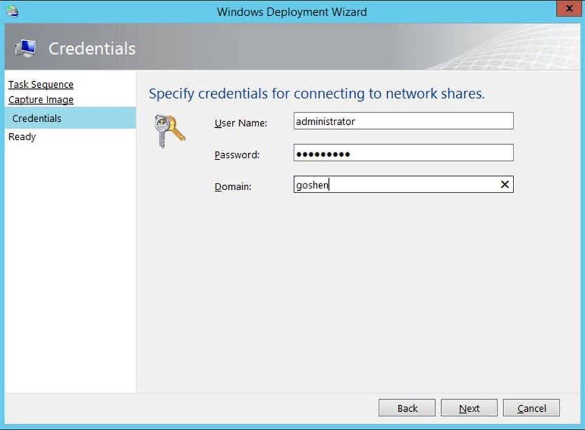Click the Back button
The image size is (585, 430).
pos(407,408)
